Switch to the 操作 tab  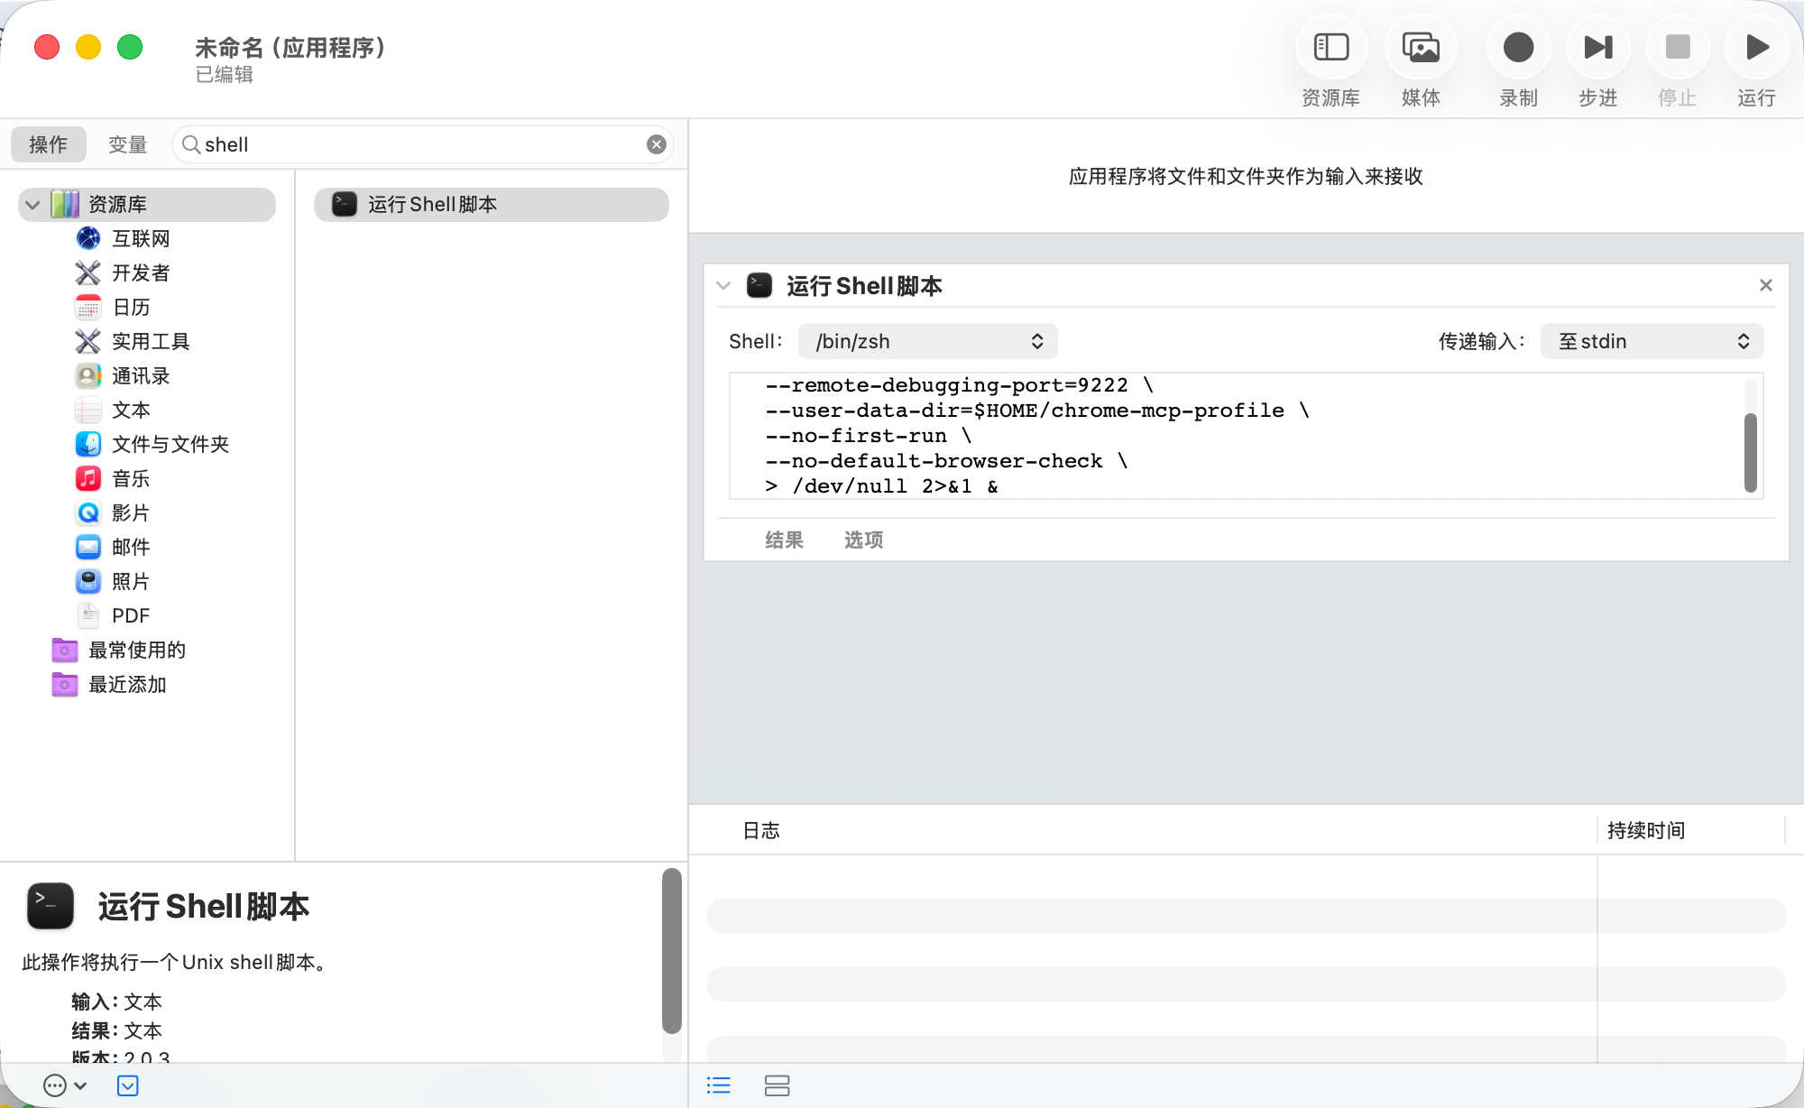coord(49,144)
